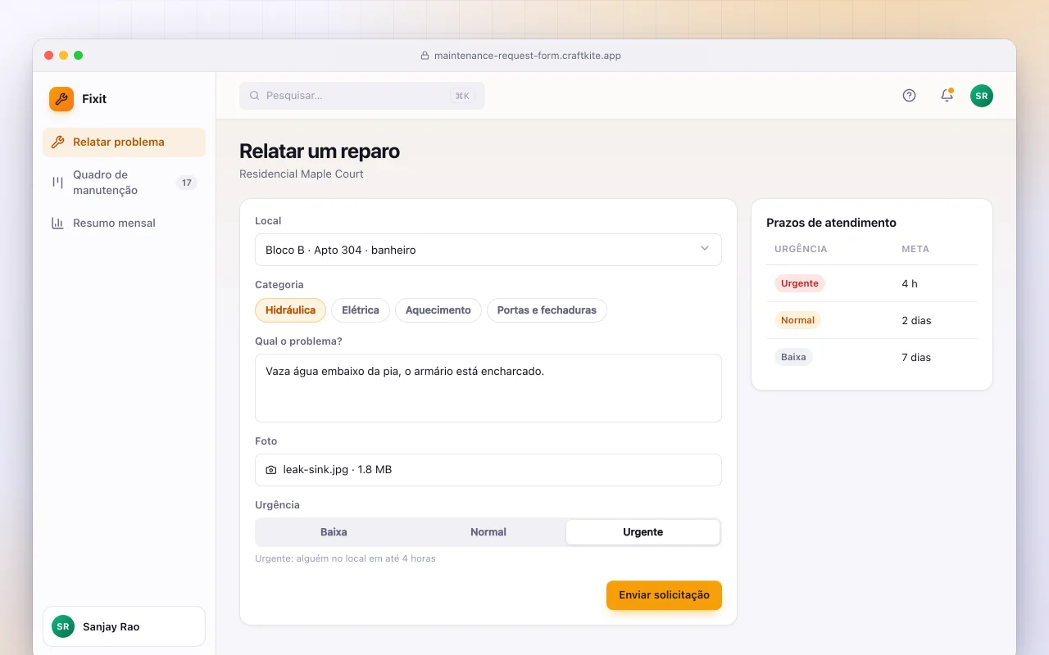Open the Local dropdown

click(488, 250)
